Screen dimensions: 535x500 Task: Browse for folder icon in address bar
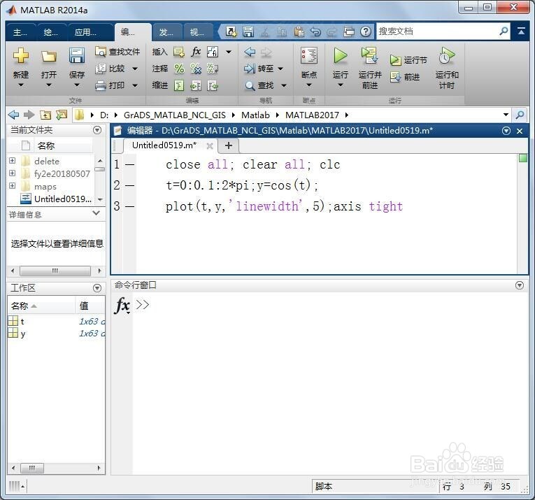(62, 115)
